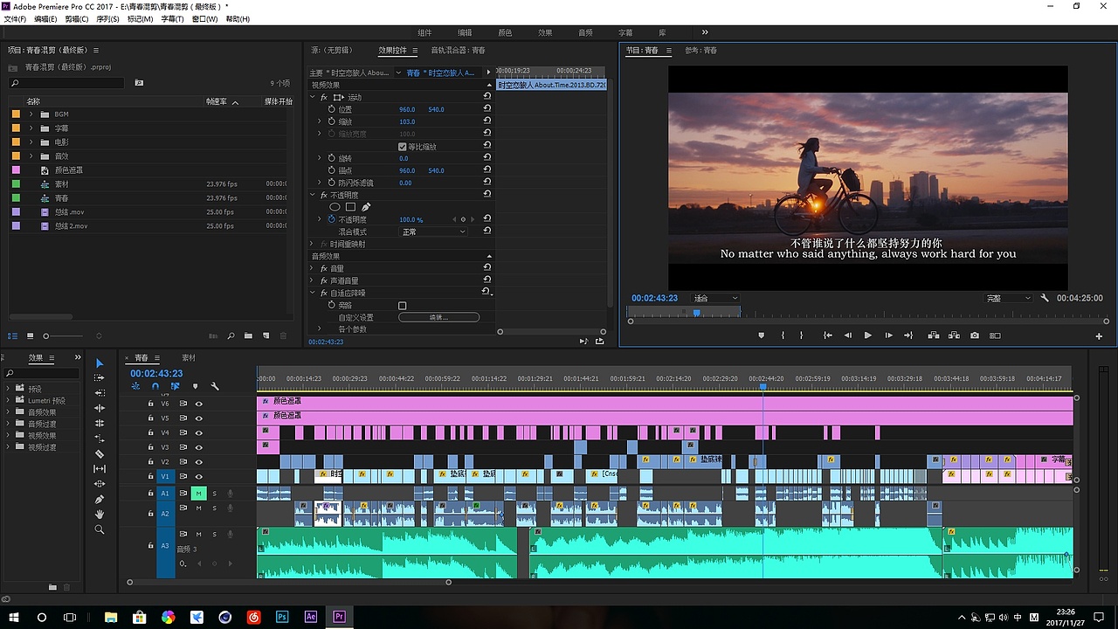Expand the 音量 audio effect
Screen dimensions: 1118x629
[313, 268]
